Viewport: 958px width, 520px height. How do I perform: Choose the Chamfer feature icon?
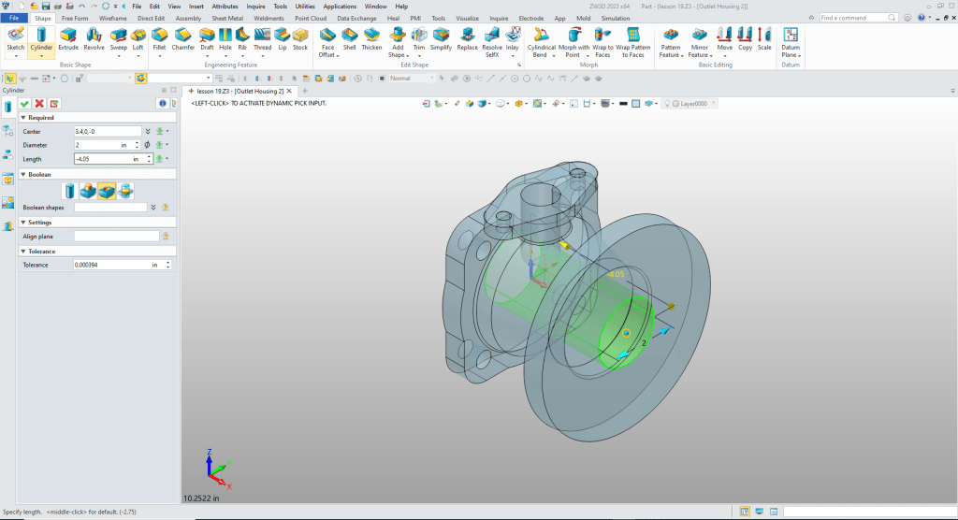(x=182, y=37)
